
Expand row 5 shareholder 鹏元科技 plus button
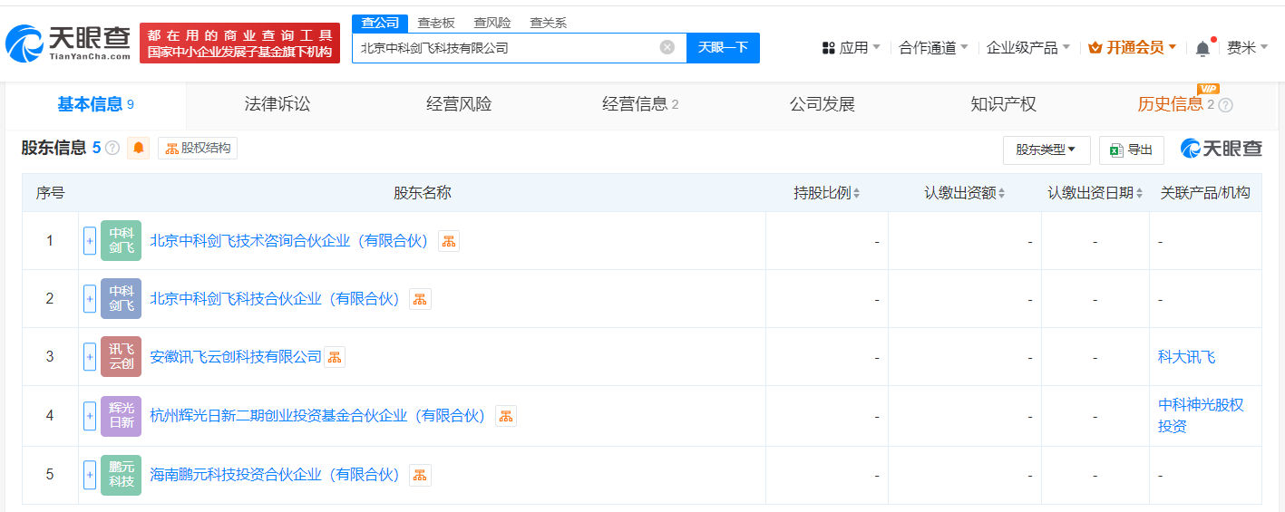[90, 475]
